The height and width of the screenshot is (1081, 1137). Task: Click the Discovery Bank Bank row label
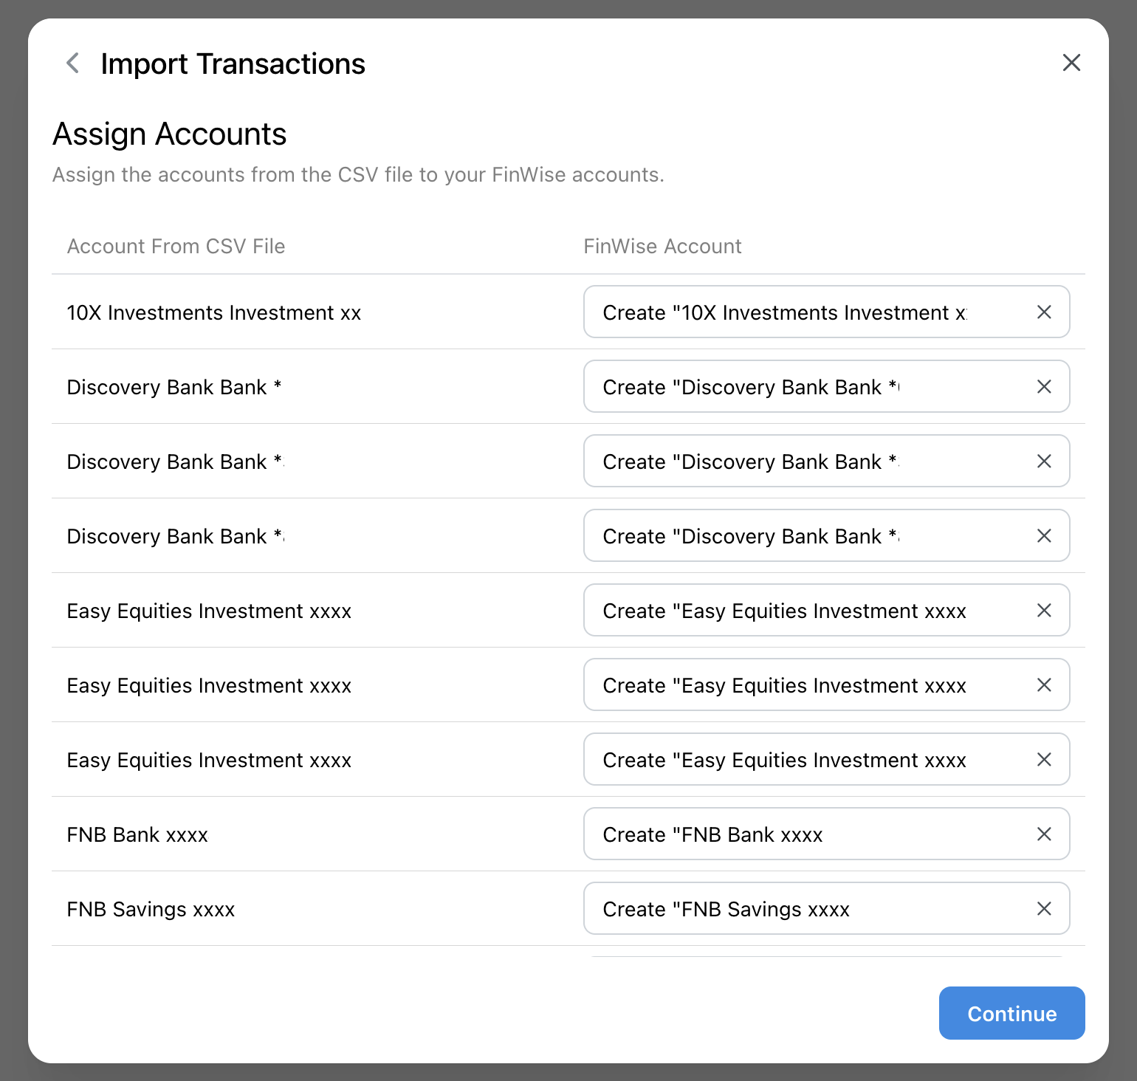pyautogui.click(x=174, y=386)
